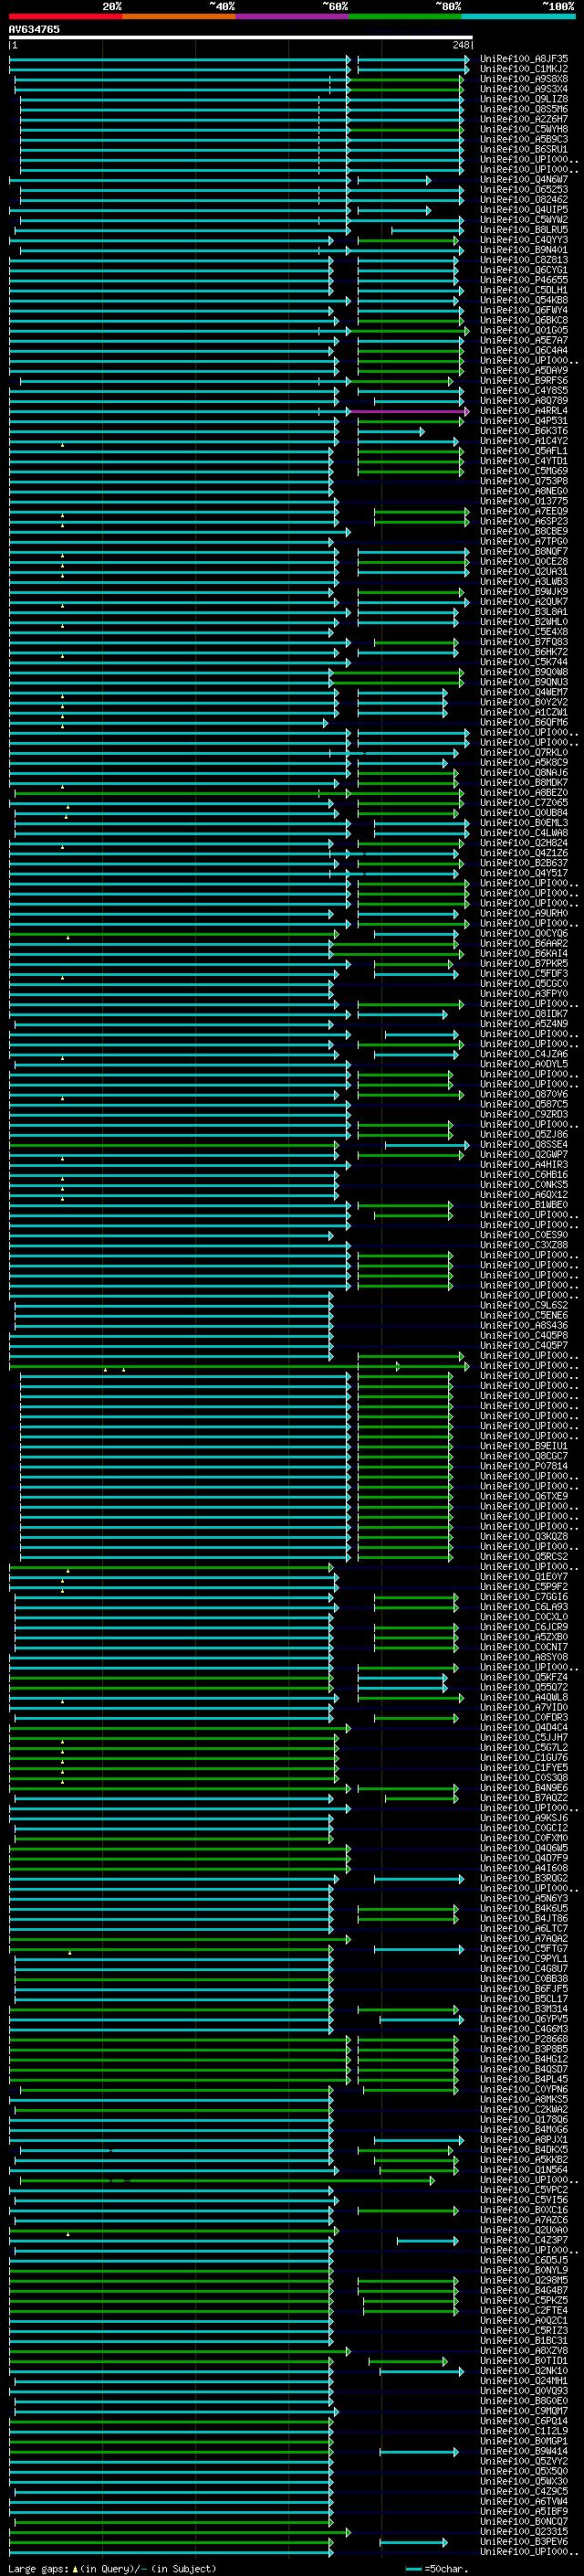Image resolution: width=584 pixels, height=2576 pixels.
Task: Click hit UniRef100_A8BEZ0
Action: (x=524, y=793)
